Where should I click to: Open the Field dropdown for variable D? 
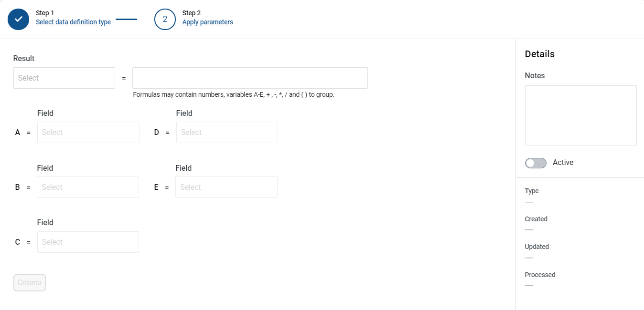coord(227,132)
